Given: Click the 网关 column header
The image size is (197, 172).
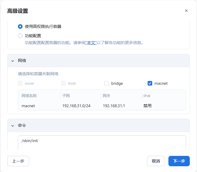Looking at the screenshot, I should pyautogui.click(x=107, y=96).
